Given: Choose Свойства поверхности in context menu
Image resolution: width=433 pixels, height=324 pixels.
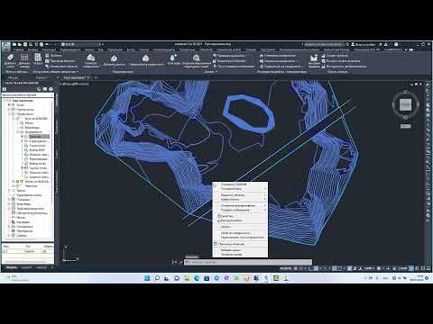Looking at the screenshot, I should point(240,233).
